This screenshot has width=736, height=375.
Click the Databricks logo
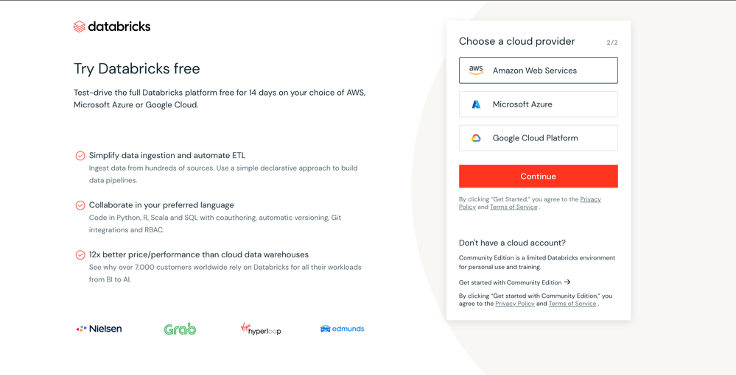tap(112, 26)
